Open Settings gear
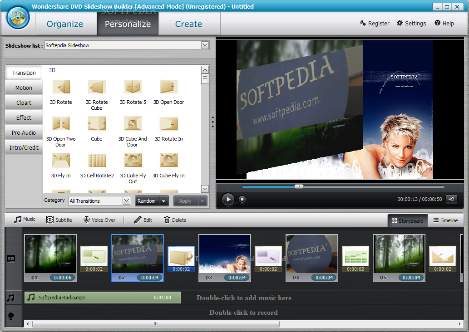 pyautogui.click(x=411, y=23)
